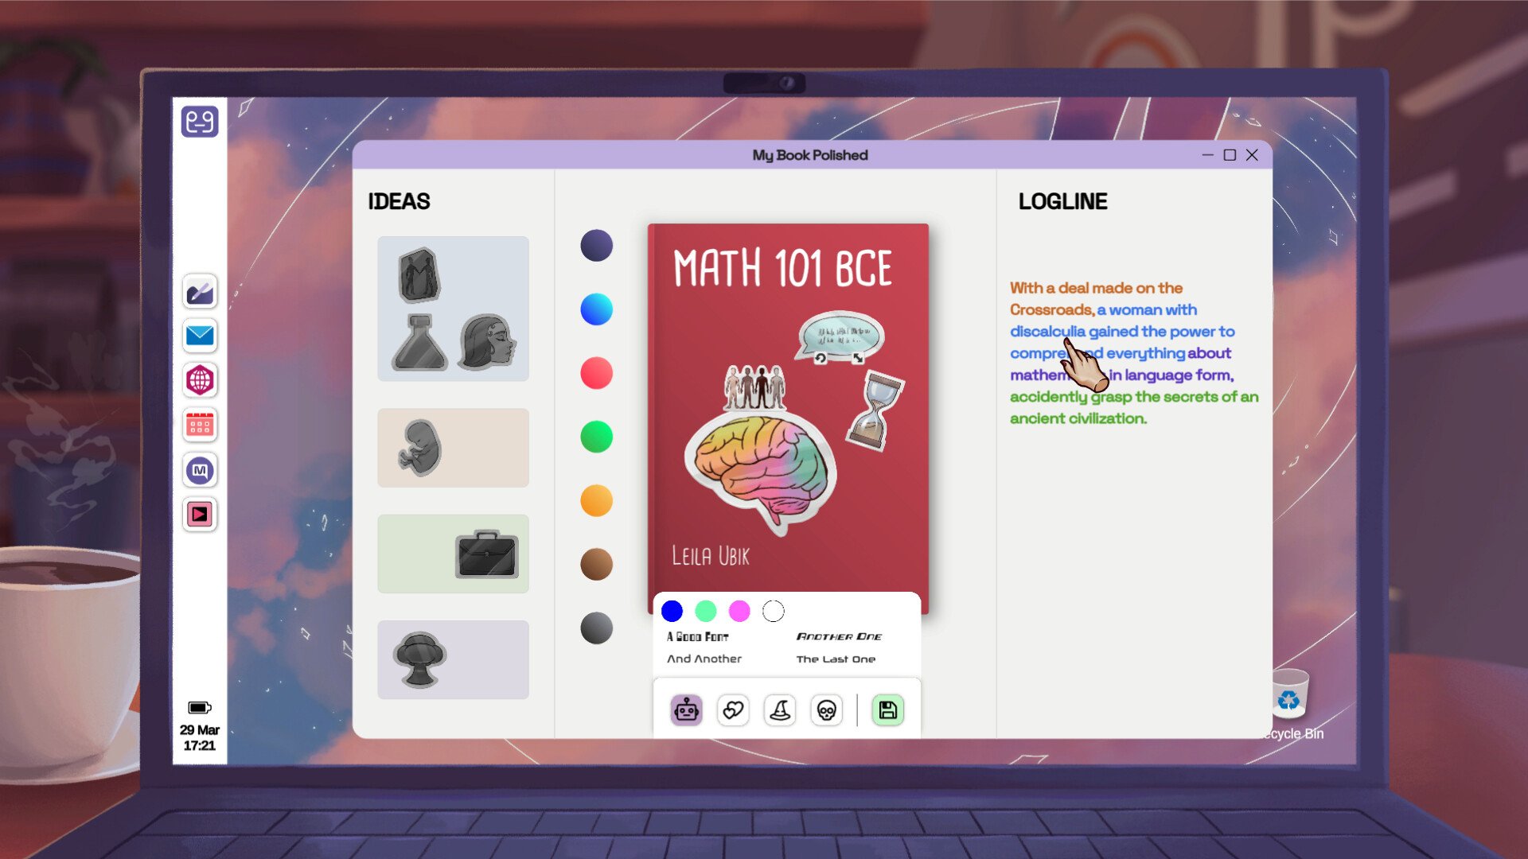
Task: Choose the hearts romance icon
Action: point(733,710)
